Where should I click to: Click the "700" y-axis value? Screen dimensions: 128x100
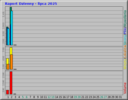(3, 50)
